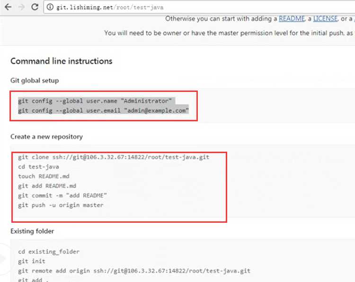Viewport: 355px width, 282px height.
Task: Reload the page with the refresh icon
Action: pos(35,7)
